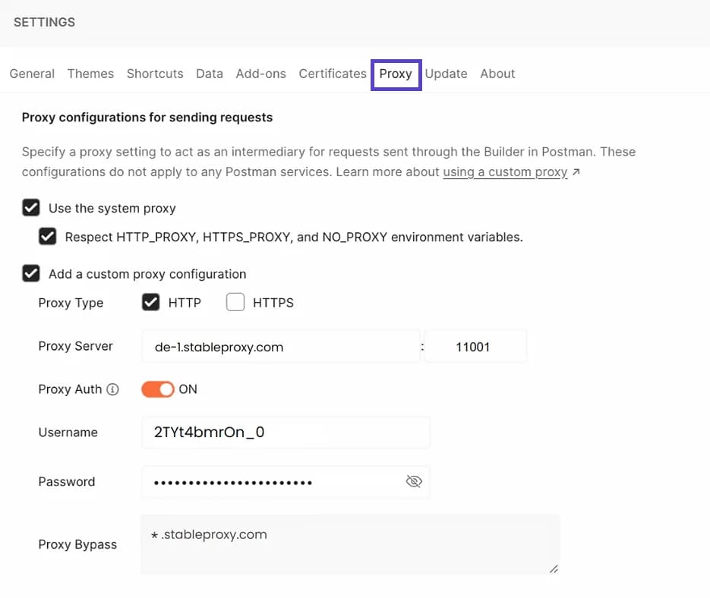Show the password using the eye icon
This screenshot has height=598, width=710.
coord(414,481)
